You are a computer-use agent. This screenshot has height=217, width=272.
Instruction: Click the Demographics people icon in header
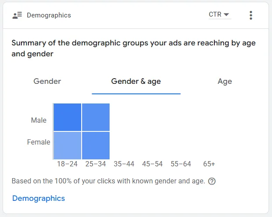[17, 15]
